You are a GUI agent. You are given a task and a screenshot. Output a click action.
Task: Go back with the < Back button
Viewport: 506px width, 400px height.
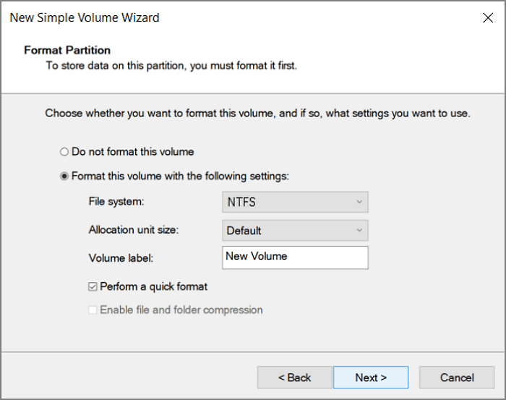tap(294, 378)
